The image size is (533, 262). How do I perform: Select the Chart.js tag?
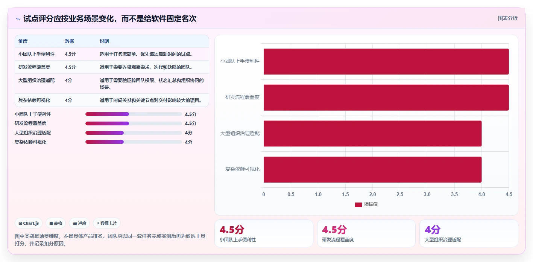coord(29,223)
